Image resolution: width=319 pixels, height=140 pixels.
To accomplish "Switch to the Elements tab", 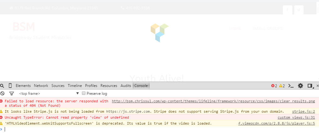I will coord(23,86).
